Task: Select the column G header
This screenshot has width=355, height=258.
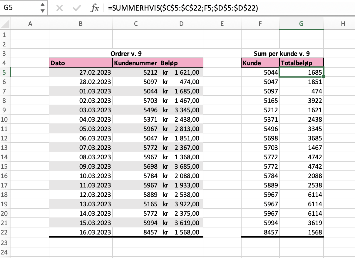Action: point(301,24)
